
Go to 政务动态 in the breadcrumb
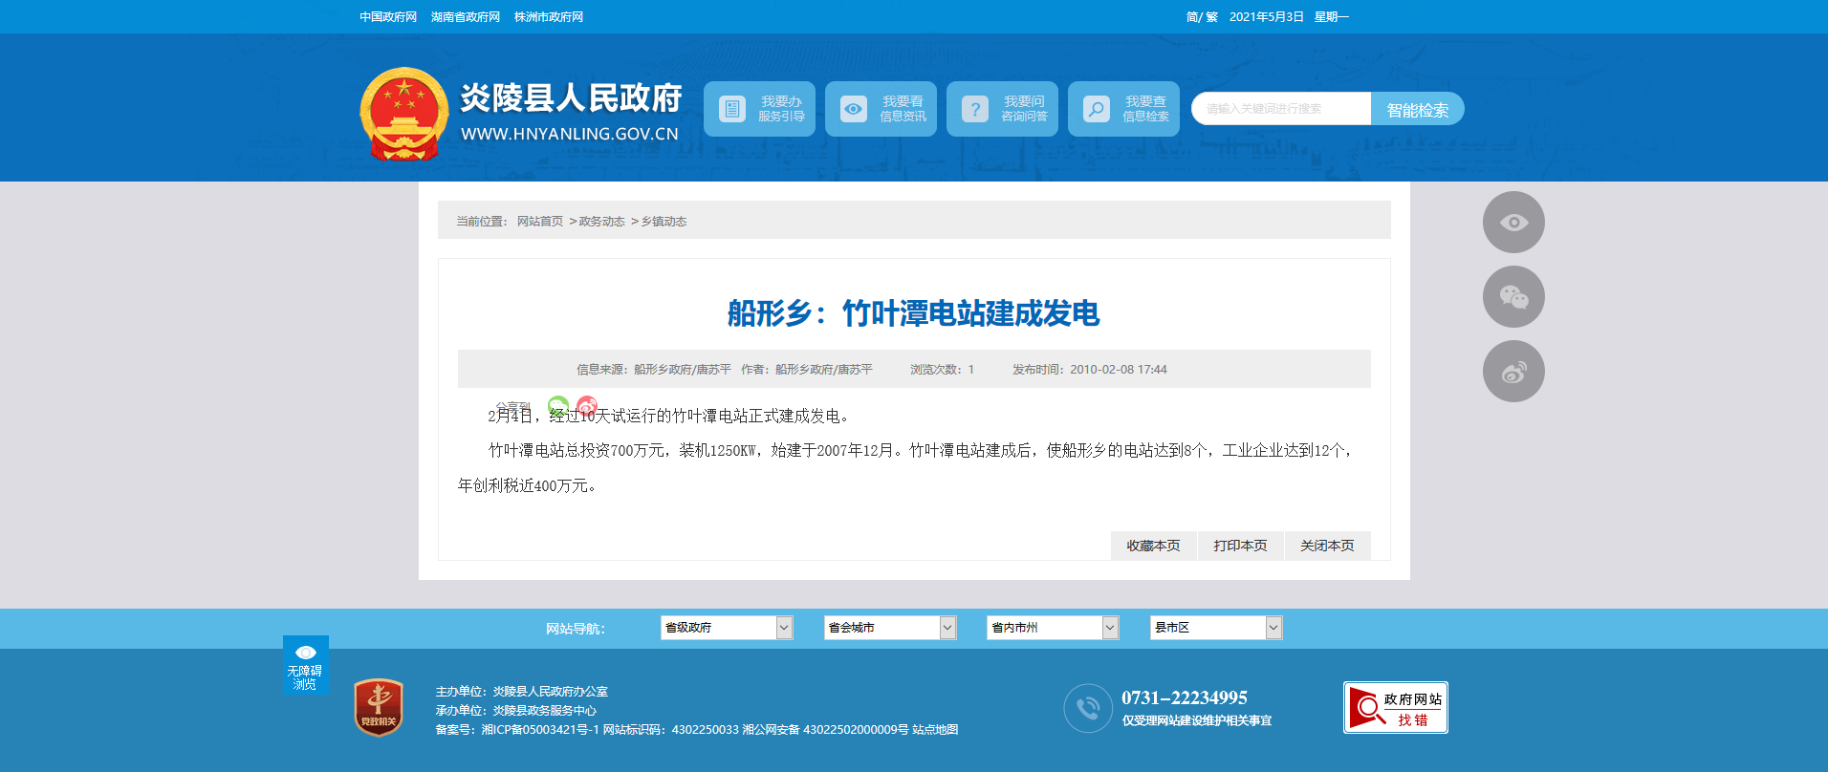(601, 222)
